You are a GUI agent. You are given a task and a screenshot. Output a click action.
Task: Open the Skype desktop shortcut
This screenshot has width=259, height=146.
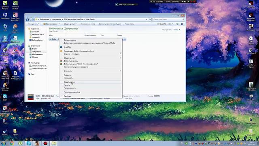(x=5, y=97)
